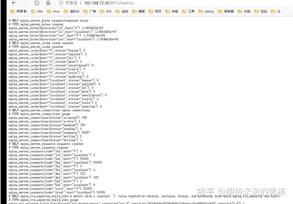This screenshot has height=204, width=293.
Task: Click requests code 4xx host * 323 line
Action: tap(47, 174)
